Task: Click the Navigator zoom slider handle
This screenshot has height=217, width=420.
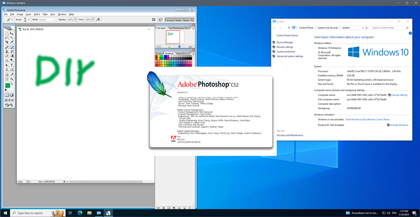Action: coord(179,47)
